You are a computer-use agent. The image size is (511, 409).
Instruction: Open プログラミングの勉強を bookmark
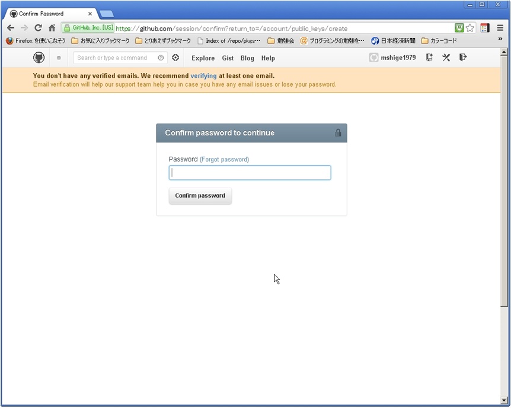coord(332,41)
